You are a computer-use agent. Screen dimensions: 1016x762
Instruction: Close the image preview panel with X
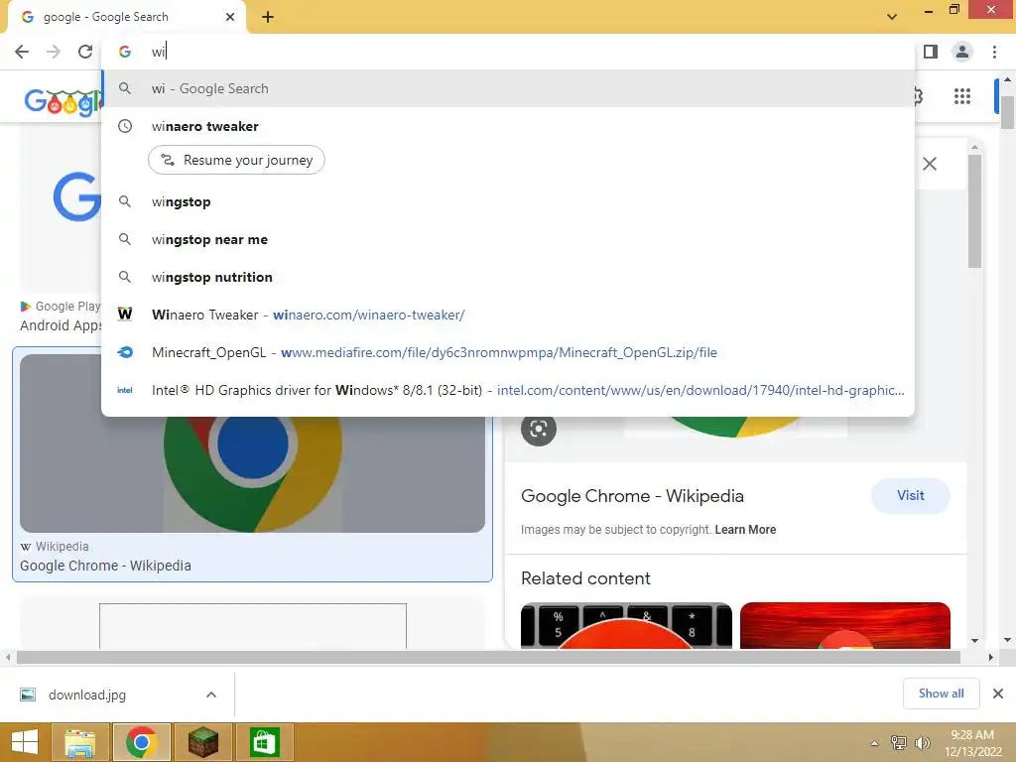click(929, 164)
